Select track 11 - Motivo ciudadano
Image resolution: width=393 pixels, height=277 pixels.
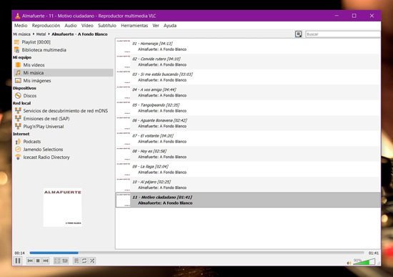coord(248,200)
